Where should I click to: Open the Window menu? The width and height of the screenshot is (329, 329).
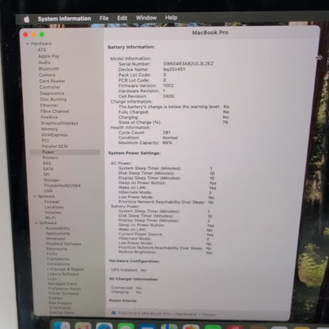coord(146,17)
